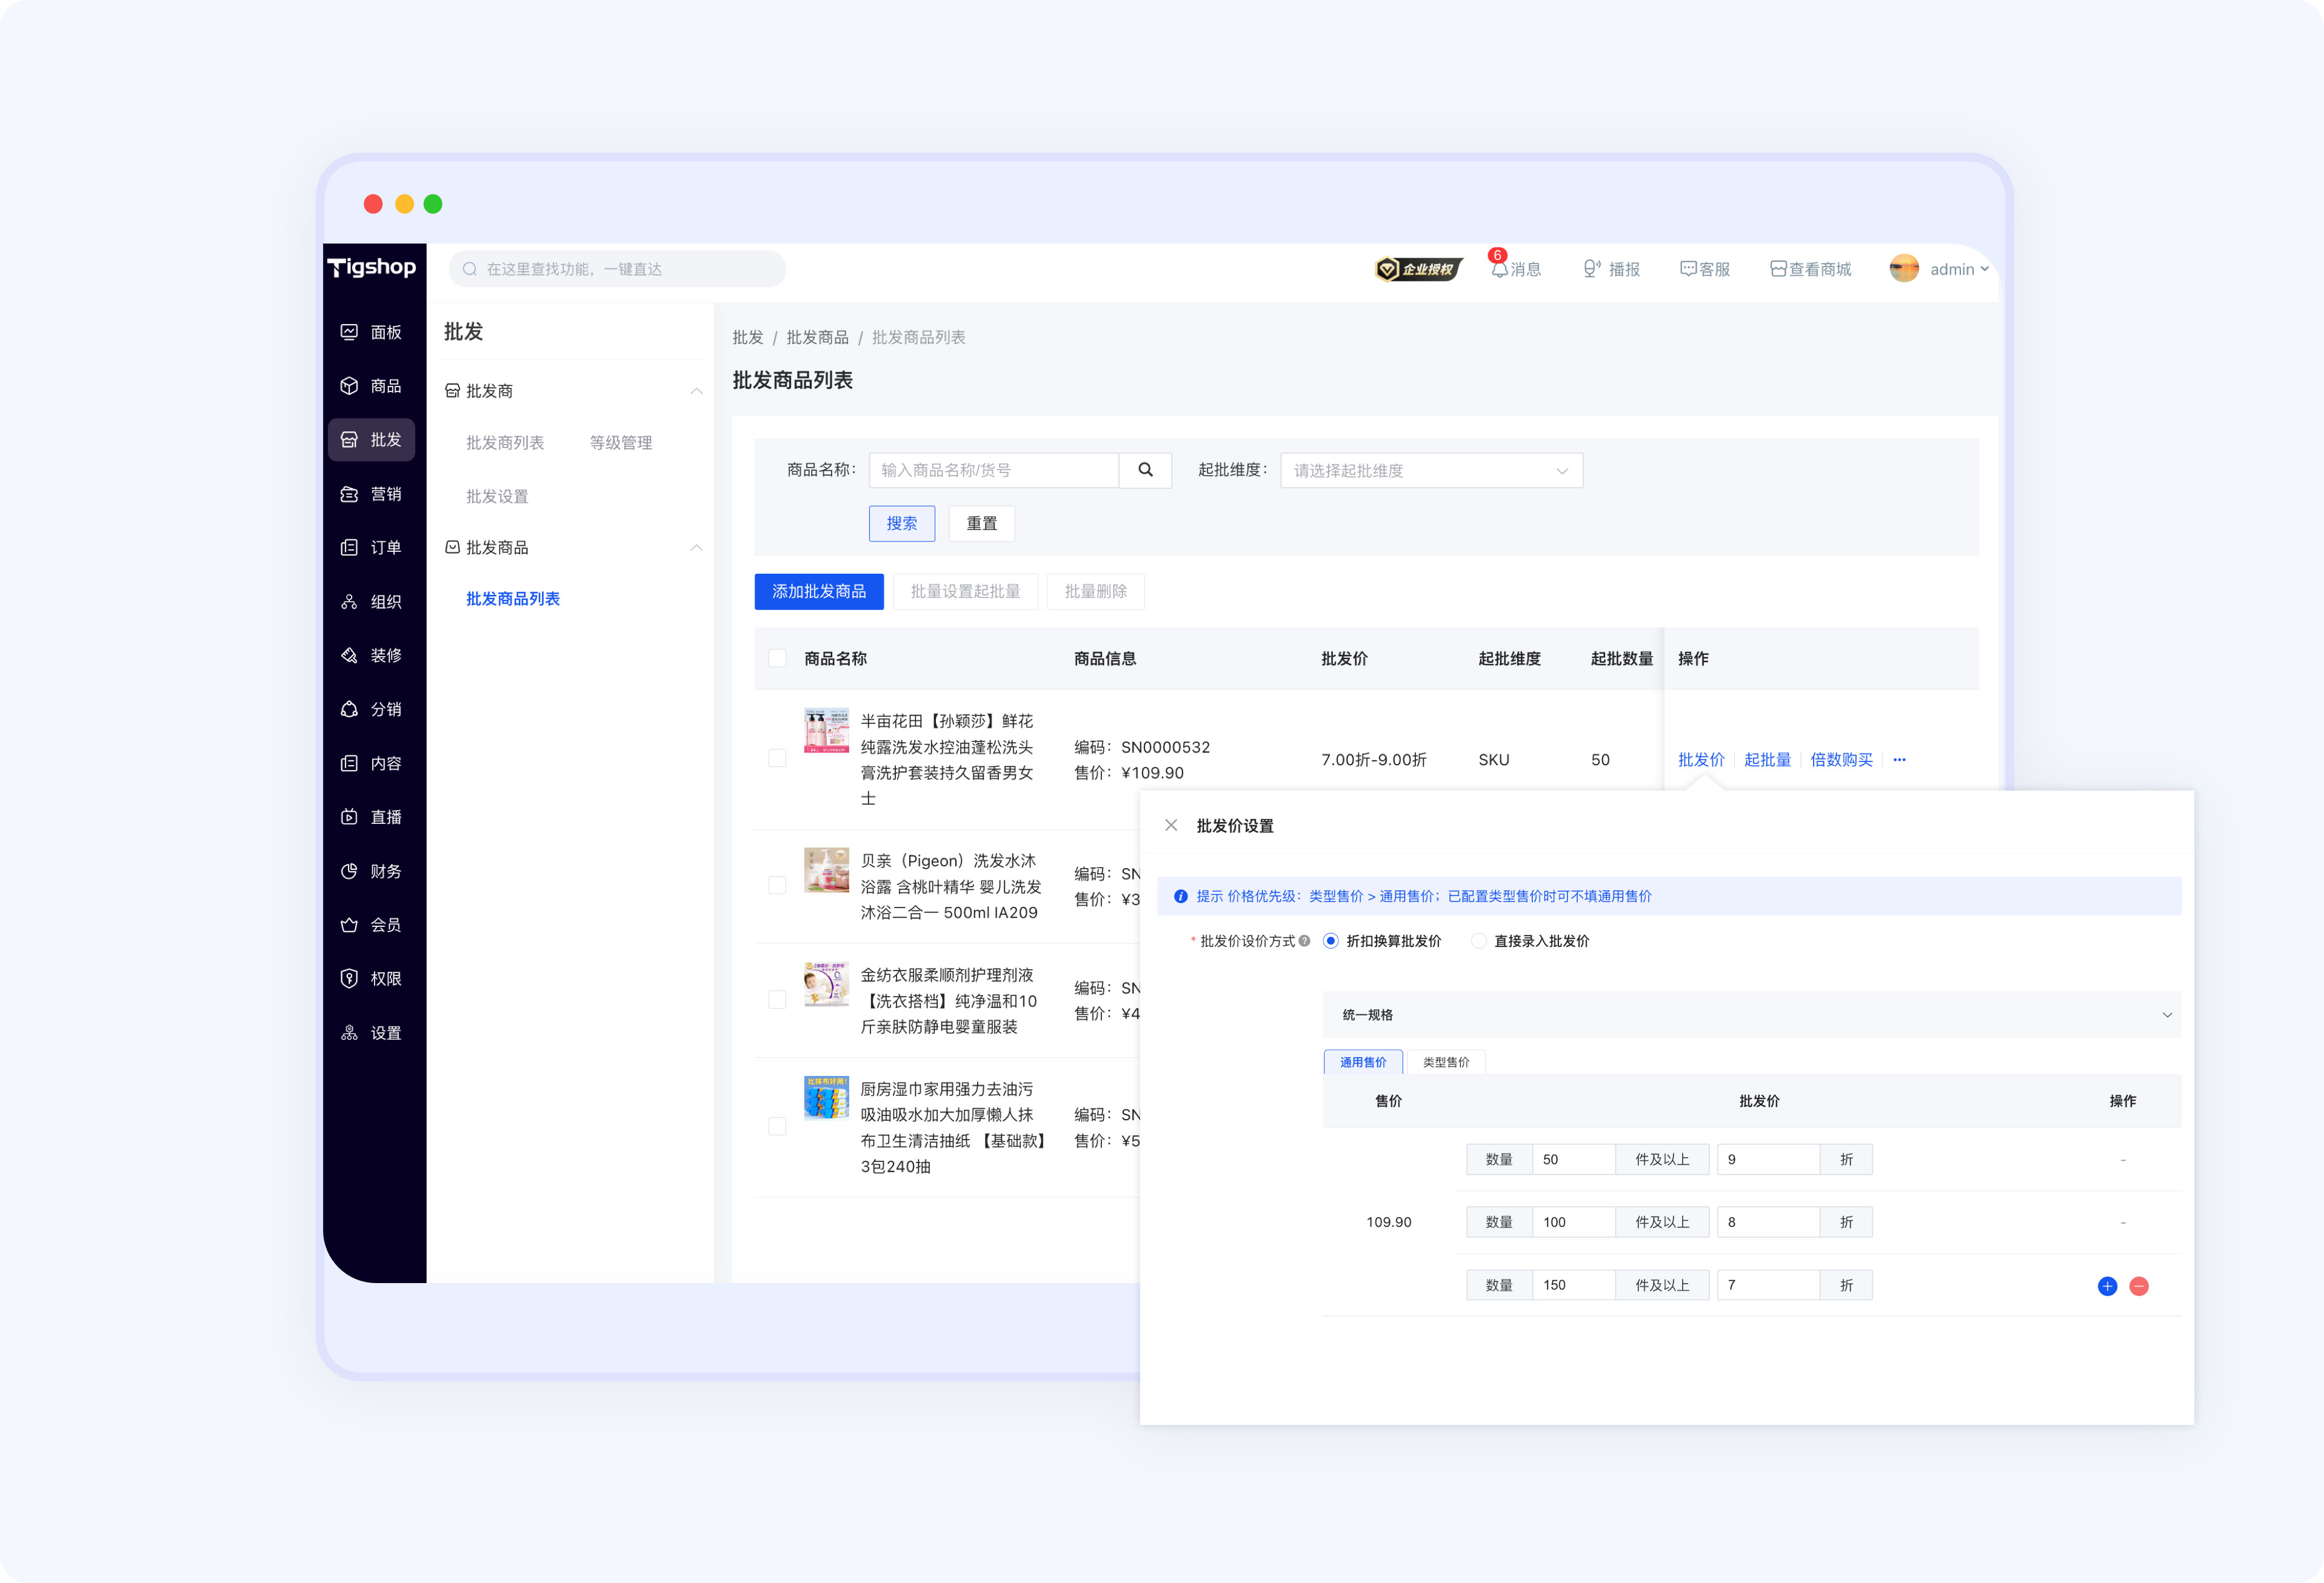Open the 直播 live icon in sidebar
This screenshot has height=1583, width=2324.
[x=349, y=817]
